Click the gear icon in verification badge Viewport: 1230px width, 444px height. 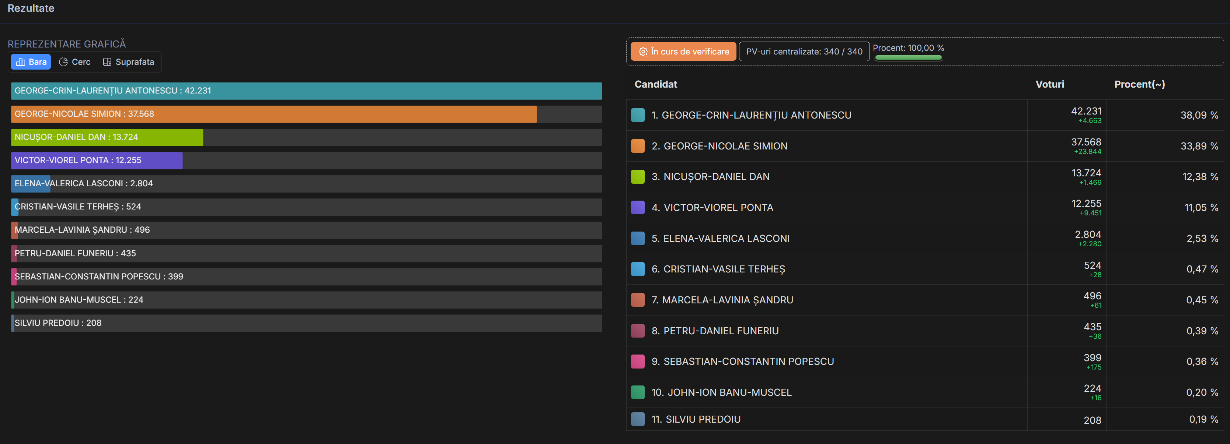(643, 52)
